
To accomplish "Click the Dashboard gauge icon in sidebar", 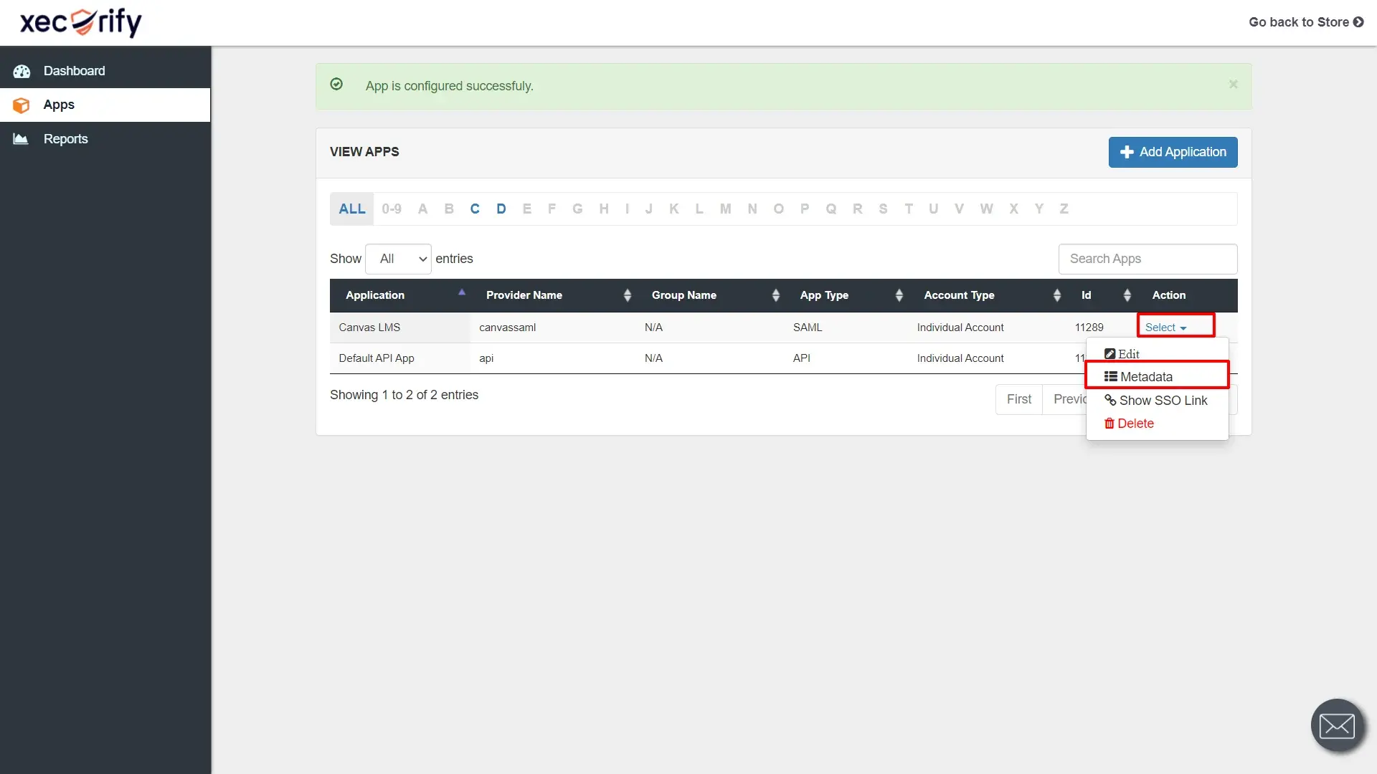I will pyautogui.click(x=22, y=71).
